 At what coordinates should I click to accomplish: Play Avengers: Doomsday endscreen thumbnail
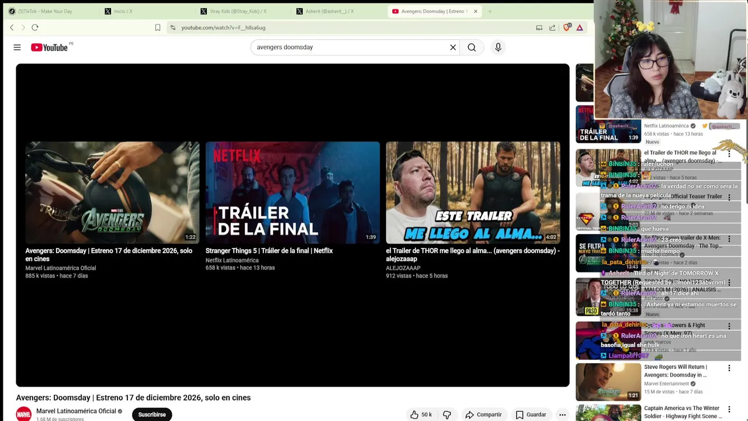pyautogui.click(x=112, y=192)
